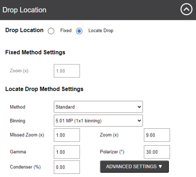The height and width of the screenshot is (177, 196).
Task: Click the 'Fixed Method Settings' heading
Action: 35,52
